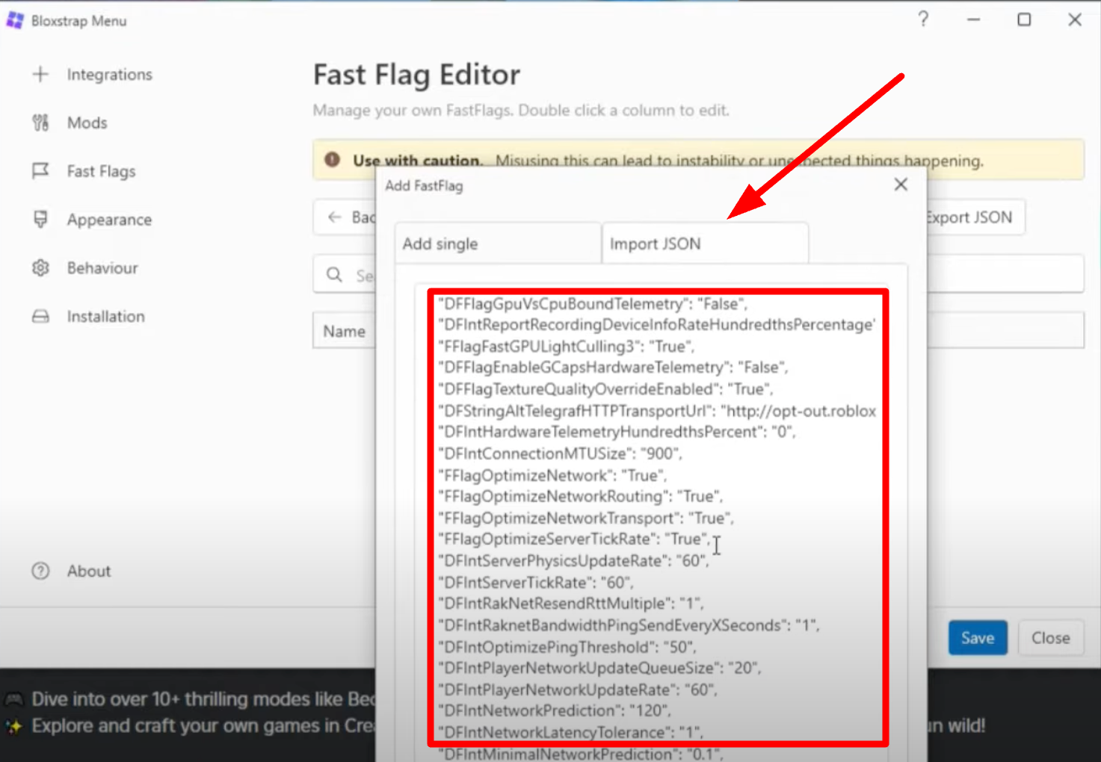Click the FFlagOptimizeServerTickRate line
1101x762 pixels.
[x=574, y=539]
